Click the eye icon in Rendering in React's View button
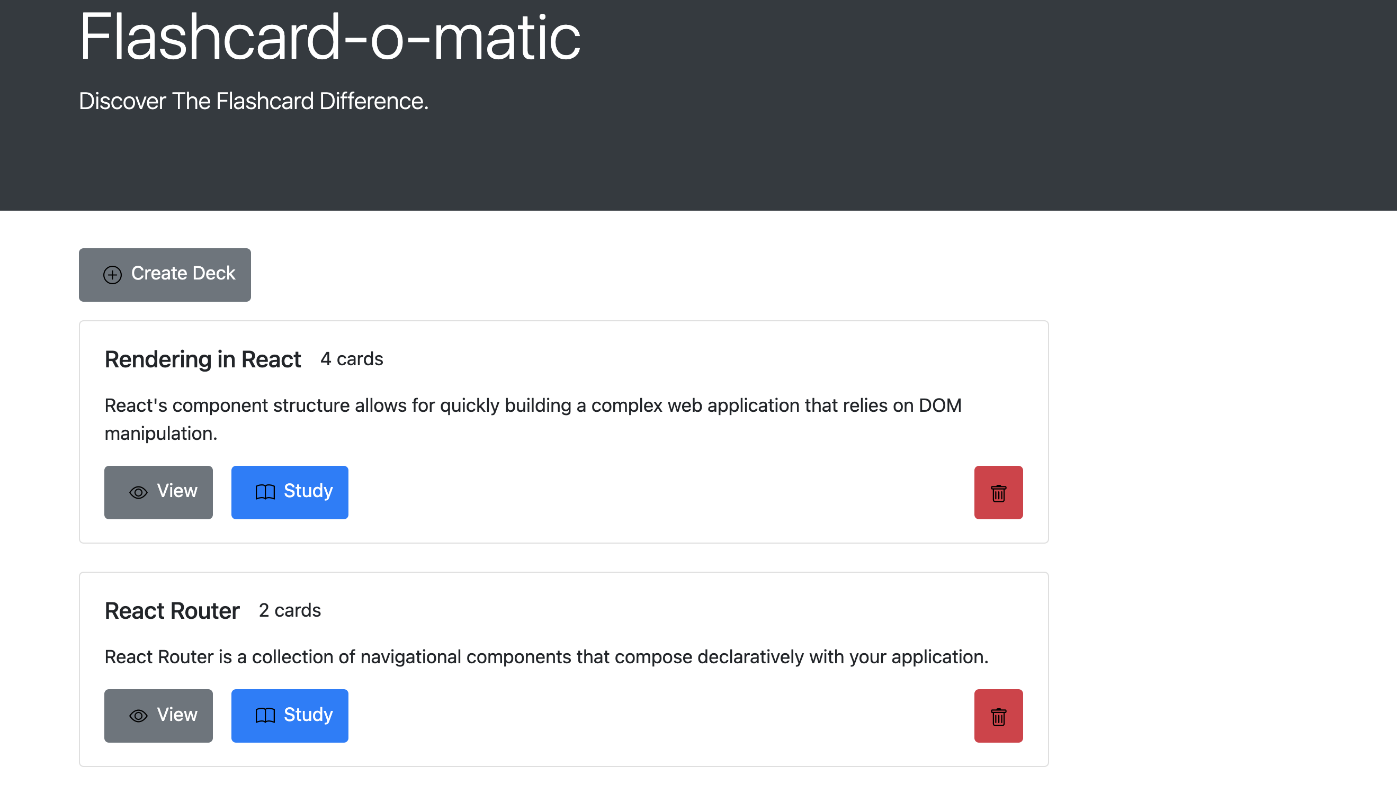 [138, 492]
